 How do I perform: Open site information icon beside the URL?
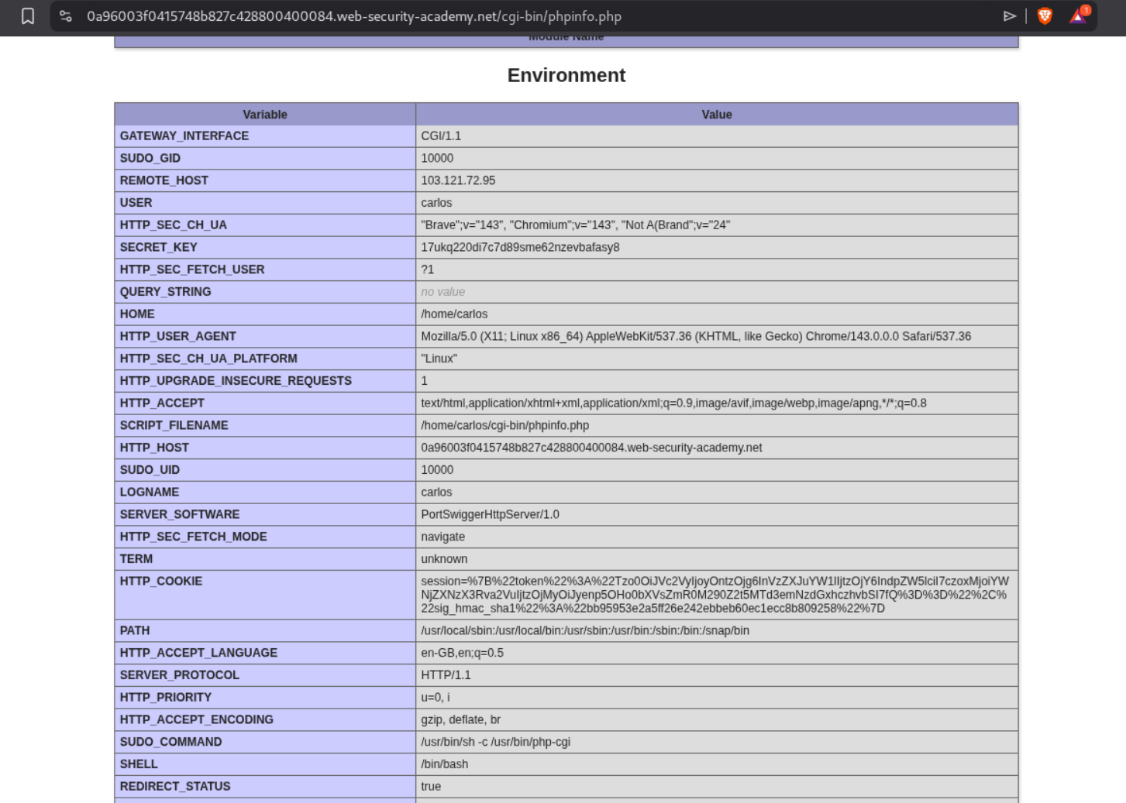[66, 16]
